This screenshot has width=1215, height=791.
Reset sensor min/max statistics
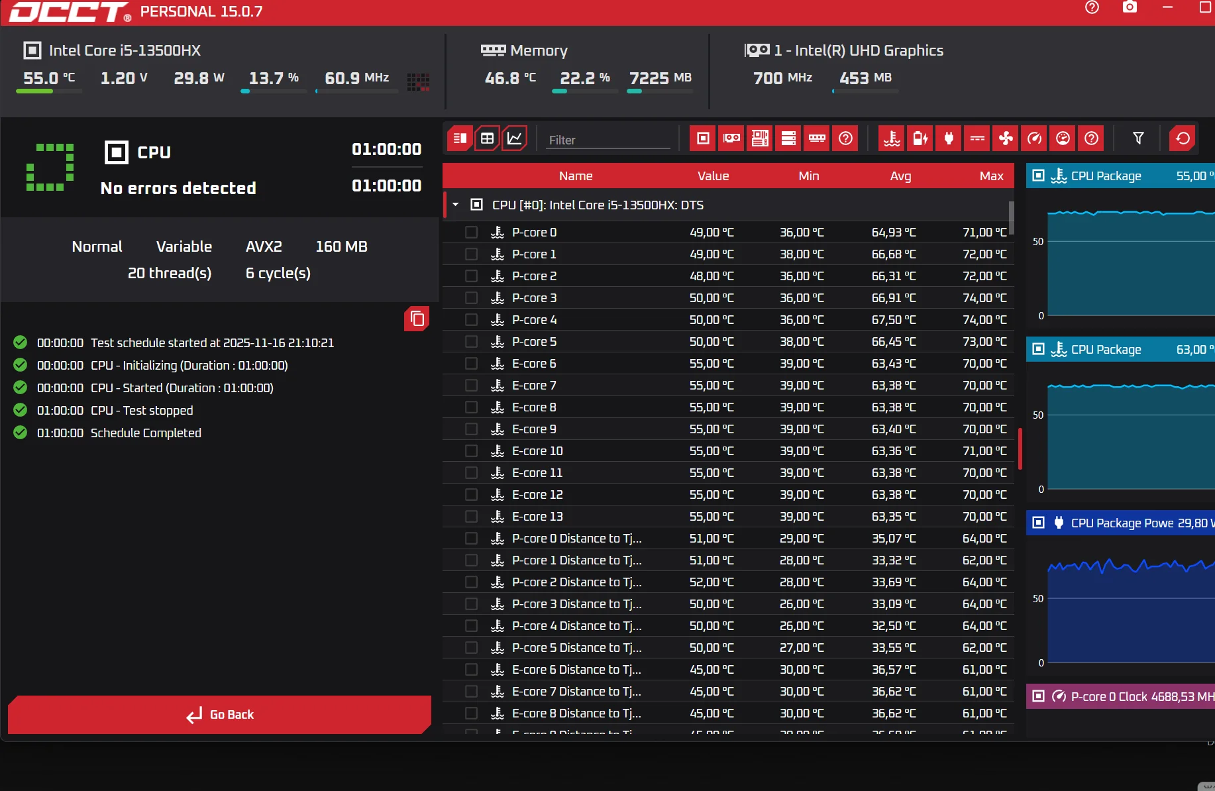[x=1183, y=138]
